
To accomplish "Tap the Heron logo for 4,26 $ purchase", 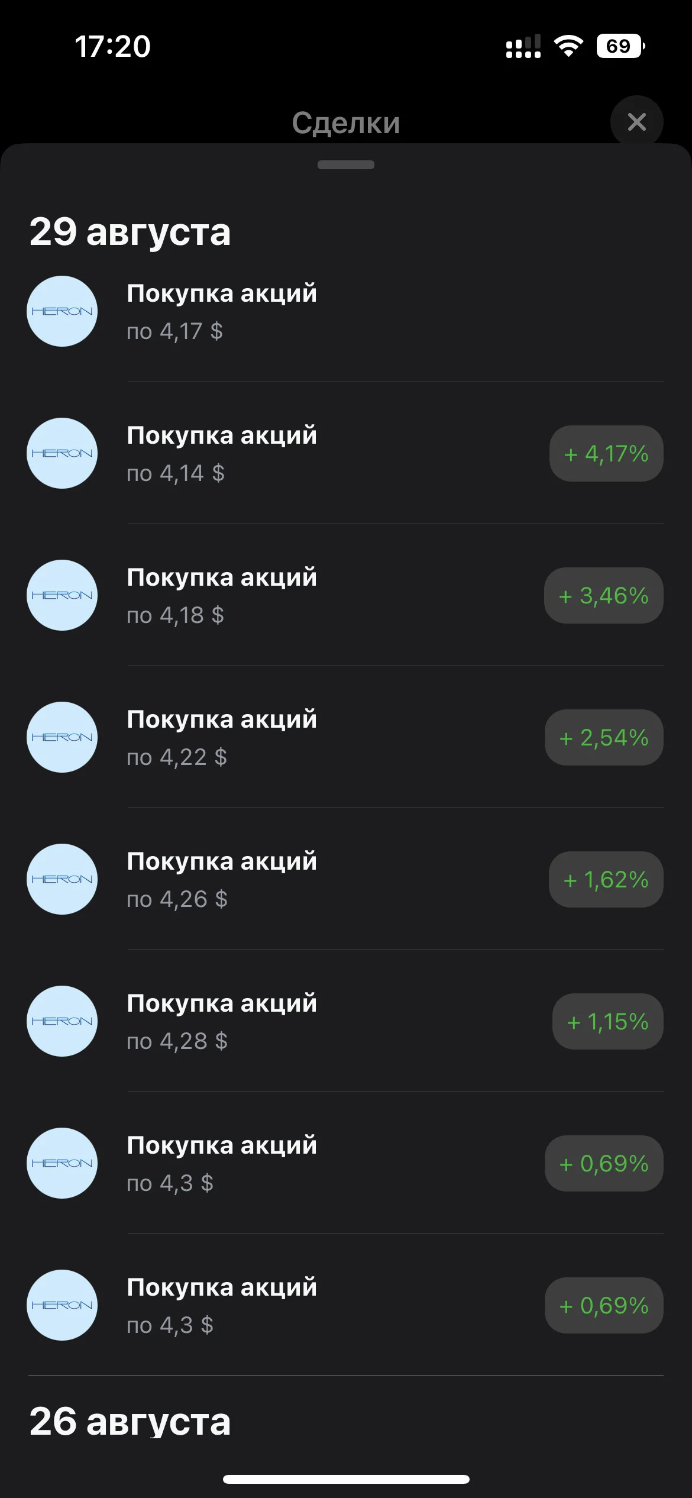I will click(x=62, y=879).
